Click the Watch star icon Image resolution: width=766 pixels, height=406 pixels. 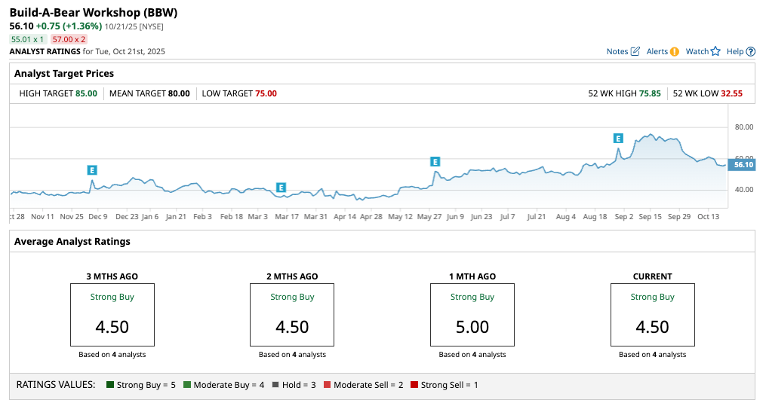(x=715, y=51)
